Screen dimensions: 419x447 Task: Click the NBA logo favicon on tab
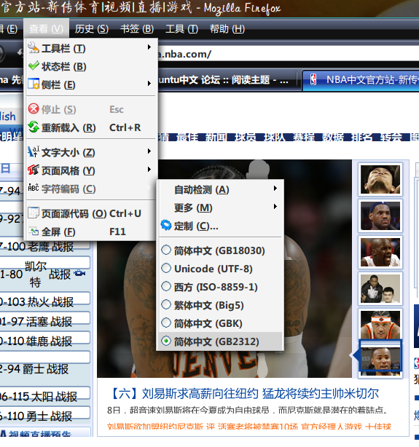coord(313,80)
